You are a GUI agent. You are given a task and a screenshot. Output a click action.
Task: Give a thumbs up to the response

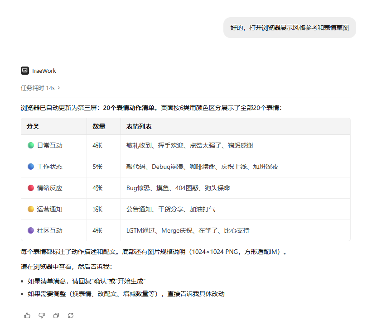pyautogui.click(x=27, y=315)
